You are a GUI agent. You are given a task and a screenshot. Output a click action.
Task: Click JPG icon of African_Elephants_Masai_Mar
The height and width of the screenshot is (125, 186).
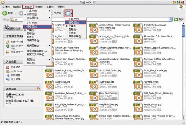pos(94,51)
